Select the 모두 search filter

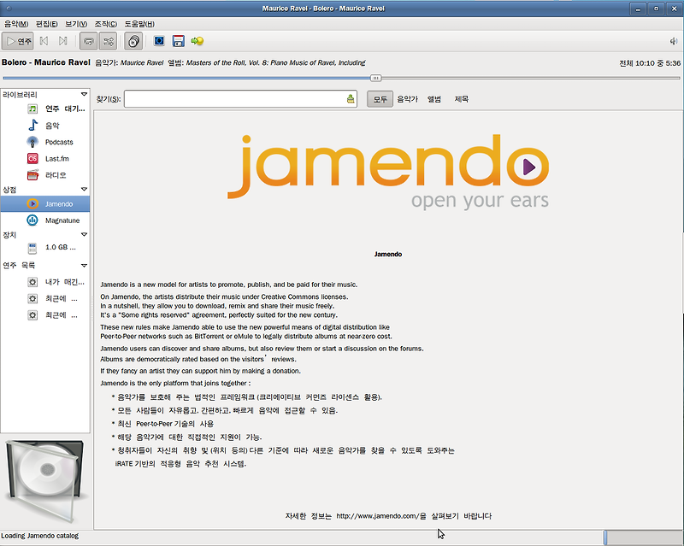pos(380,99)
